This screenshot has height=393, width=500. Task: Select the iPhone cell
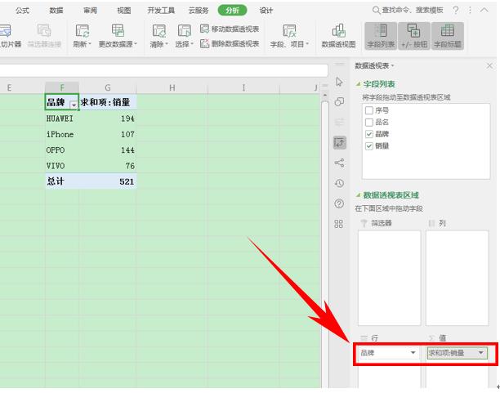[62, 134]
